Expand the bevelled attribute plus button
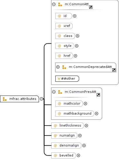This screenshot has height=160, width=119. coord(78,155)
